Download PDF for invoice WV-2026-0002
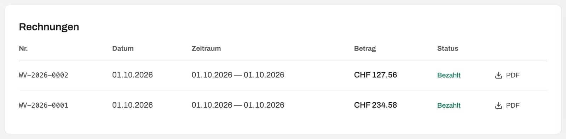 (x=507, y=75)
